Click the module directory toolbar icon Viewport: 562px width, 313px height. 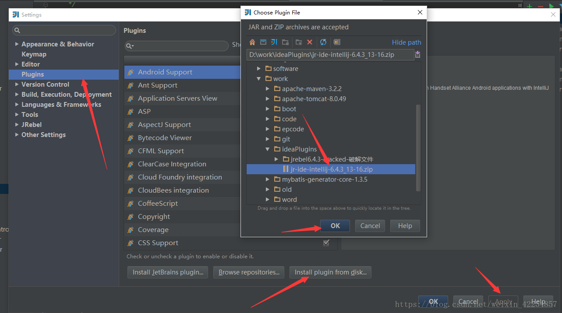pos(285,42)
